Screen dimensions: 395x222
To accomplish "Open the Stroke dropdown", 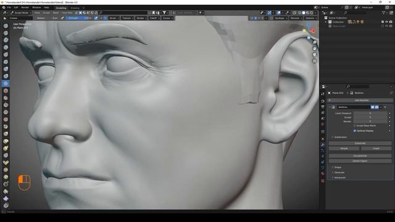I will 141,18.
